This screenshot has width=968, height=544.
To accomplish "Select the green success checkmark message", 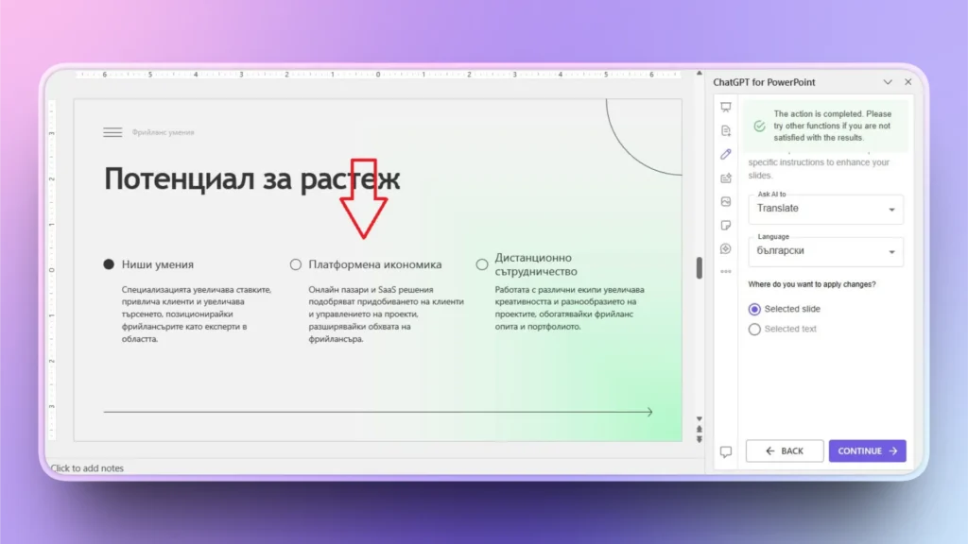I will [x=825, y=125].
